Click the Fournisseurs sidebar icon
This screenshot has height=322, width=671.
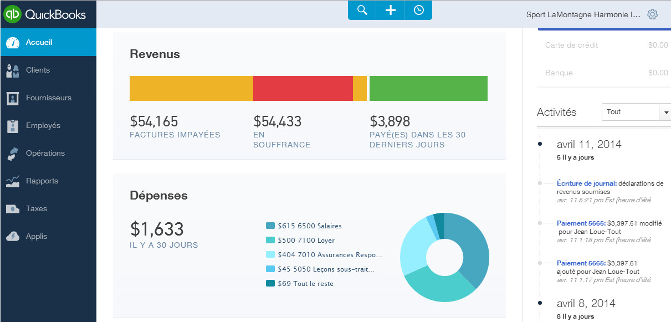(x=12, y=98)
